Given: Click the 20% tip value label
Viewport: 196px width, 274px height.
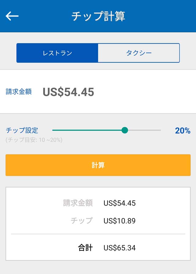Looking at the screenshot, I should pos(183,130).
